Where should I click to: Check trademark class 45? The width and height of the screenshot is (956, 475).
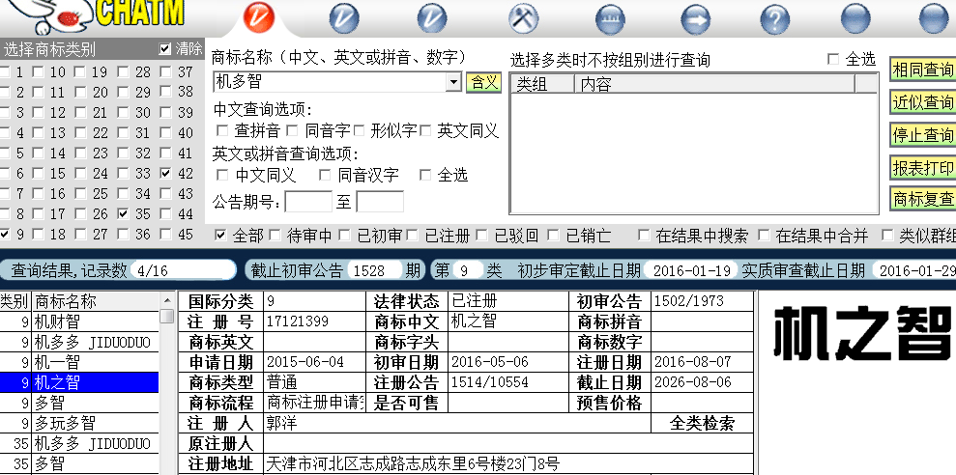pyautogui.click(x=166, y=235)
